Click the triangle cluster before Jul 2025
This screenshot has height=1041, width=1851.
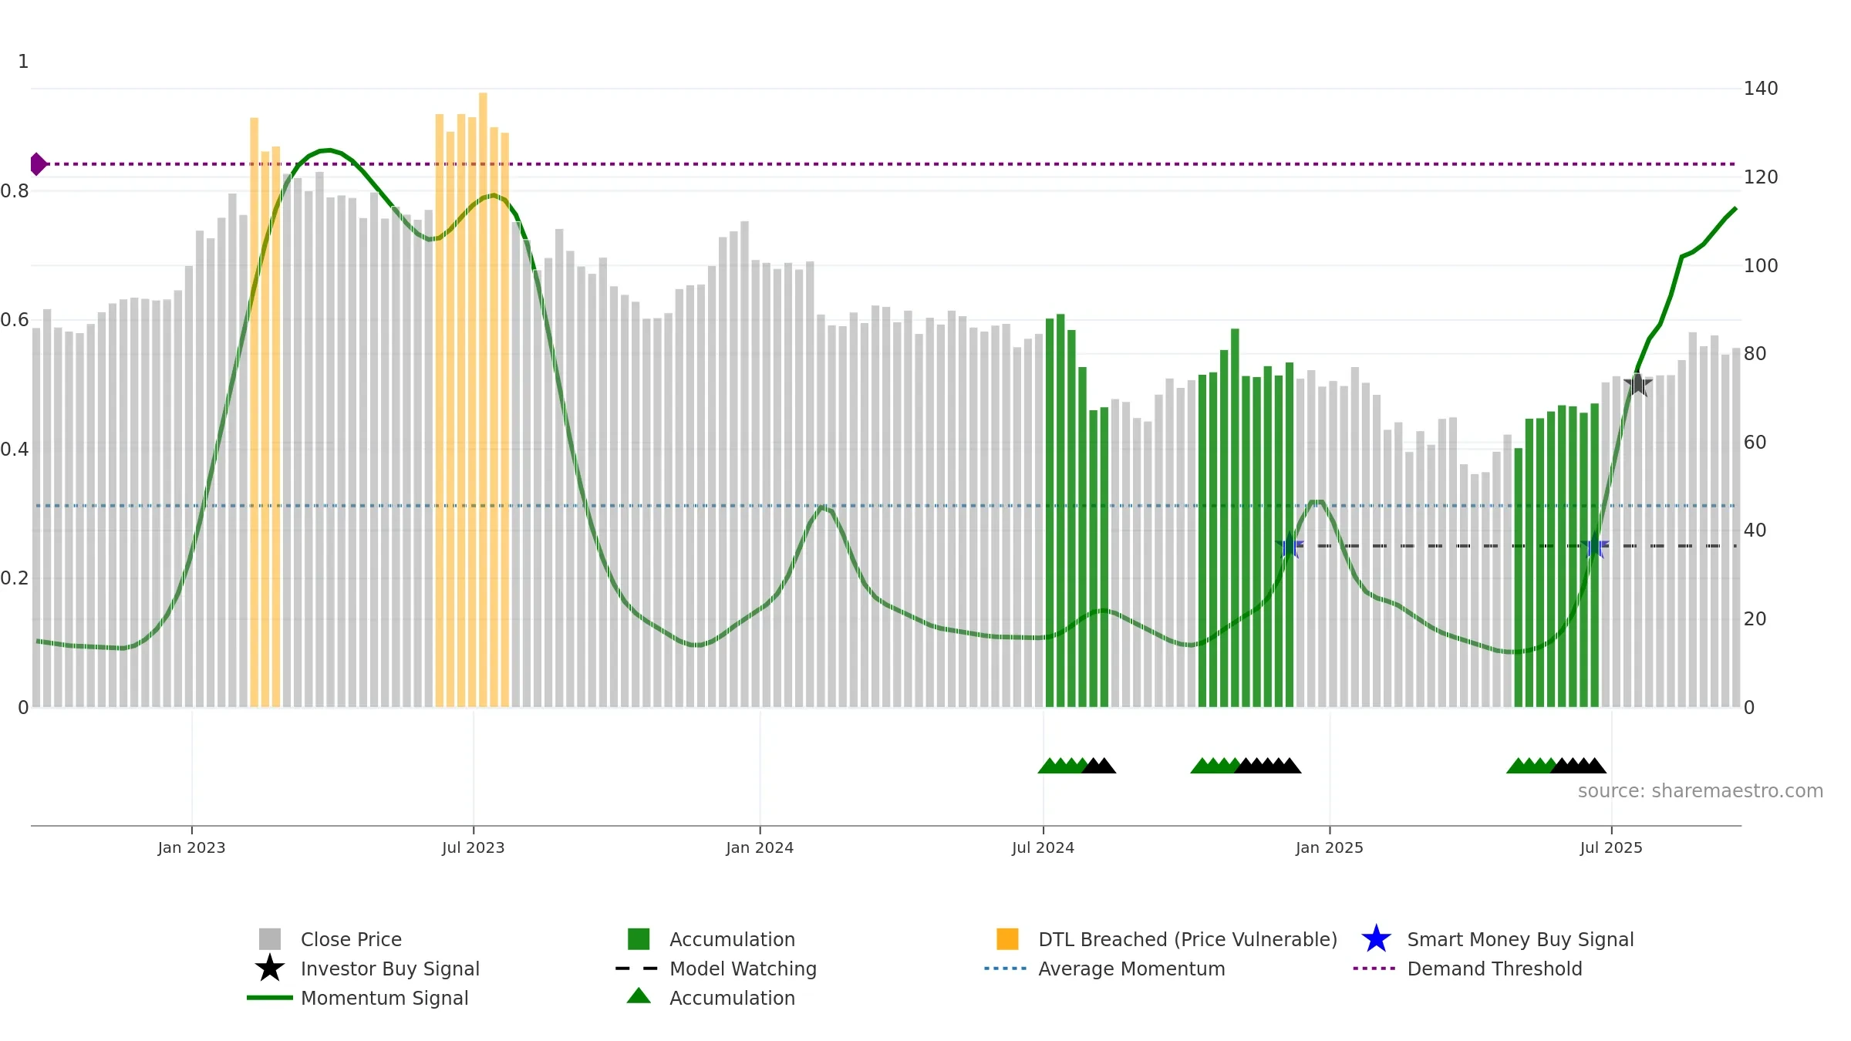pyautogui.click(x=1556, y=766)
